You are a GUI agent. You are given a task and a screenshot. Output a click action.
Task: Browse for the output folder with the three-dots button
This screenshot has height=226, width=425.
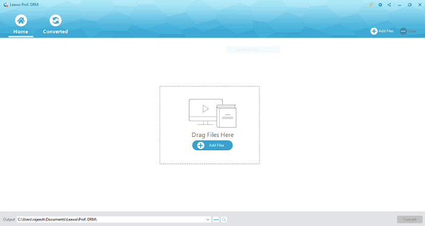pyautogui.click(x=216, y=219)
